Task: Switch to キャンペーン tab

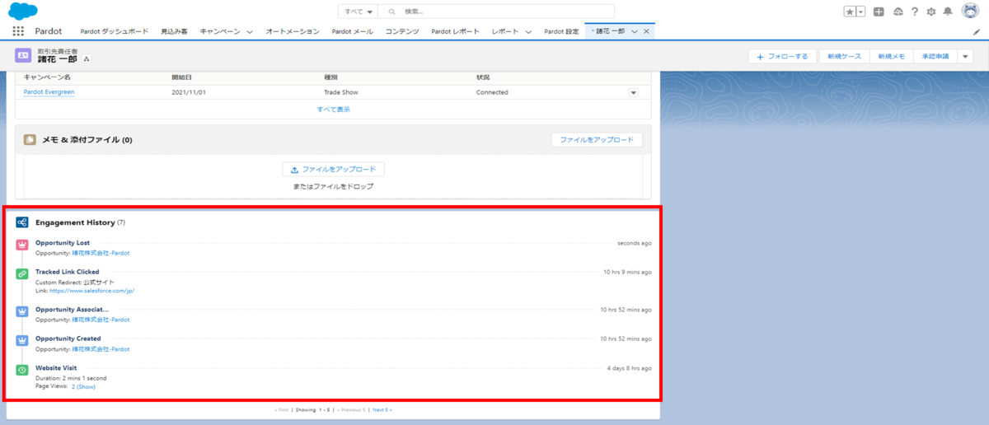Action: (220, 31)
